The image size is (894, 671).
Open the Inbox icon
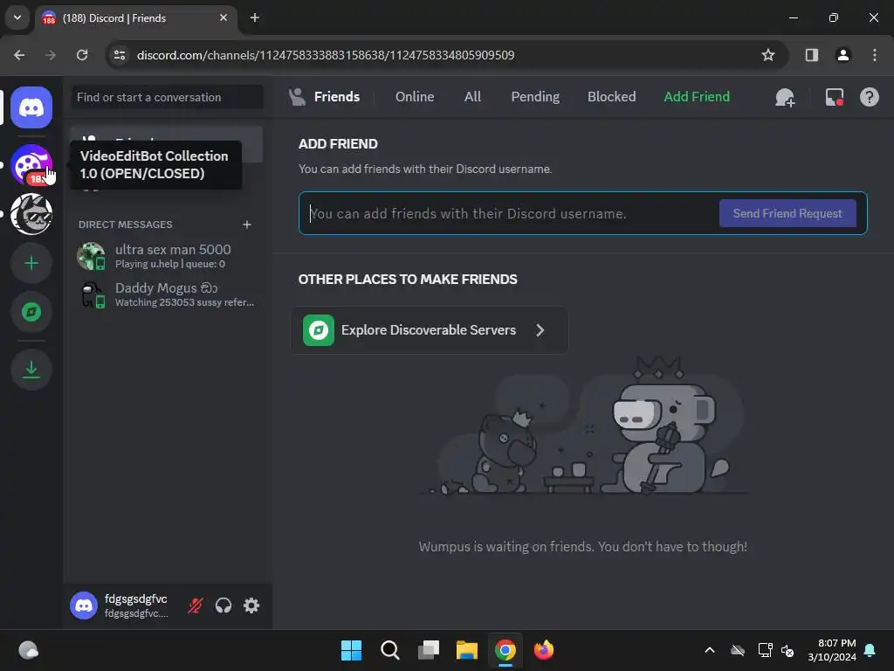834,97
